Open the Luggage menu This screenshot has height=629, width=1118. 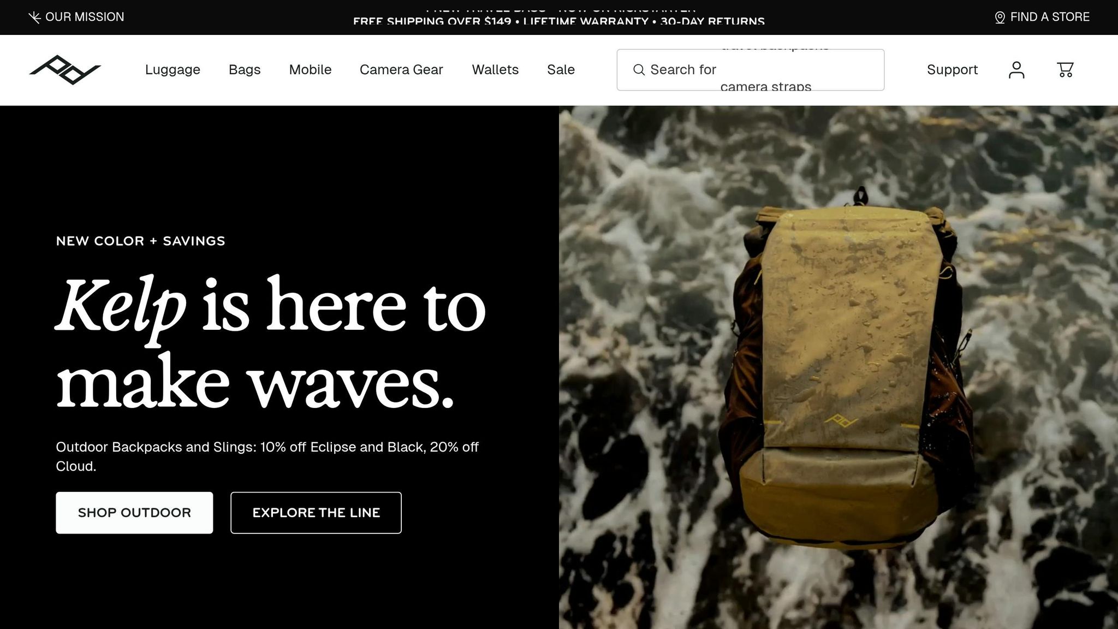click(x=173, y=70)
